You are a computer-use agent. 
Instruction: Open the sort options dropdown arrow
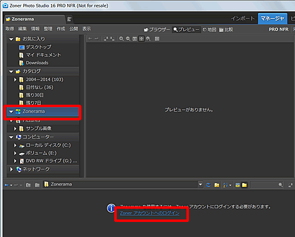tap(230, 185)
